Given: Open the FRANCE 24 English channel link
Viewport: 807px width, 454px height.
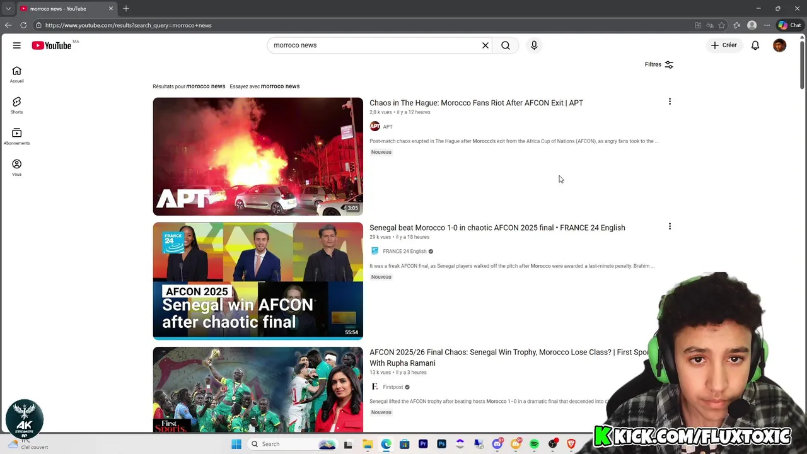Looking at the screenshot, I should [405, 252].
